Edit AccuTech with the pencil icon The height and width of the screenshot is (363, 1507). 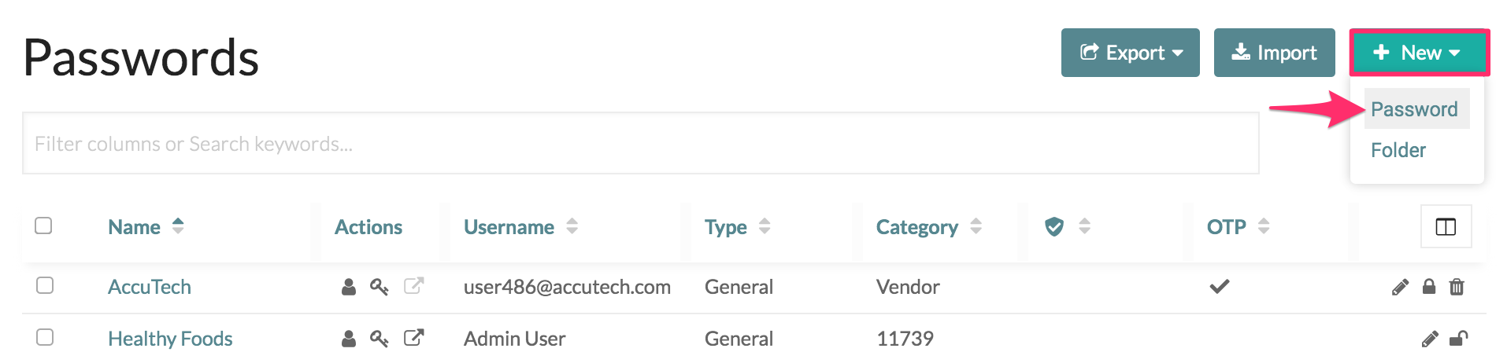pos(1400,287)
